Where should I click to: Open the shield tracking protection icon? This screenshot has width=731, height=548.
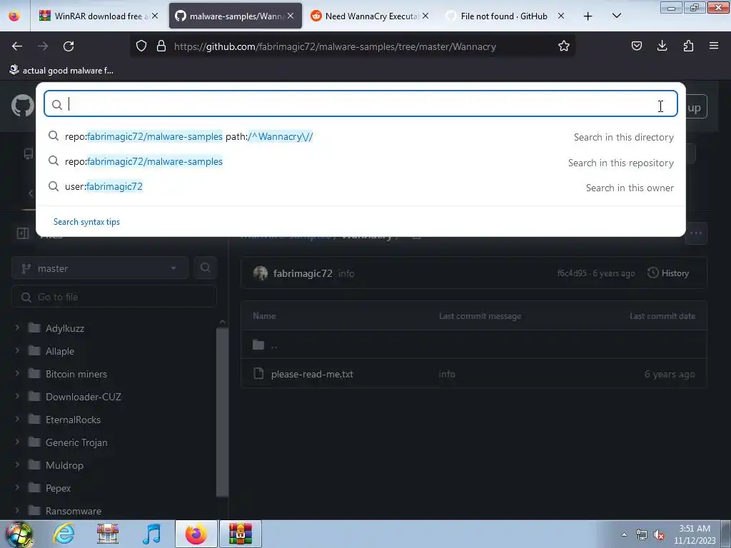coord(141,46)
